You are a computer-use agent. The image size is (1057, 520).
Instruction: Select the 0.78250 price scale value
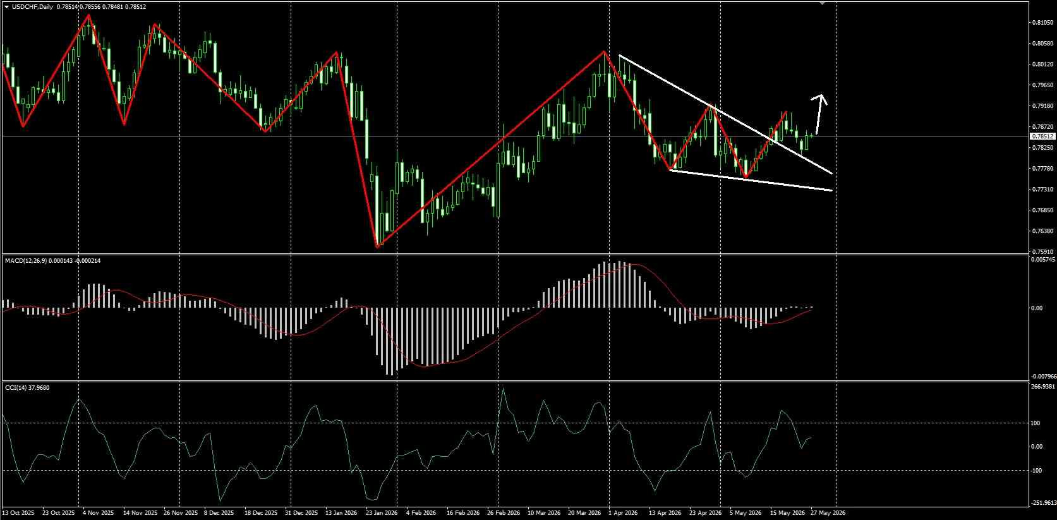(x=1042, y=148)
